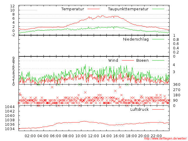Click the 0.4 precipitation axis value
This screenshot has width=188, height=141.
[x=176, y=48]
